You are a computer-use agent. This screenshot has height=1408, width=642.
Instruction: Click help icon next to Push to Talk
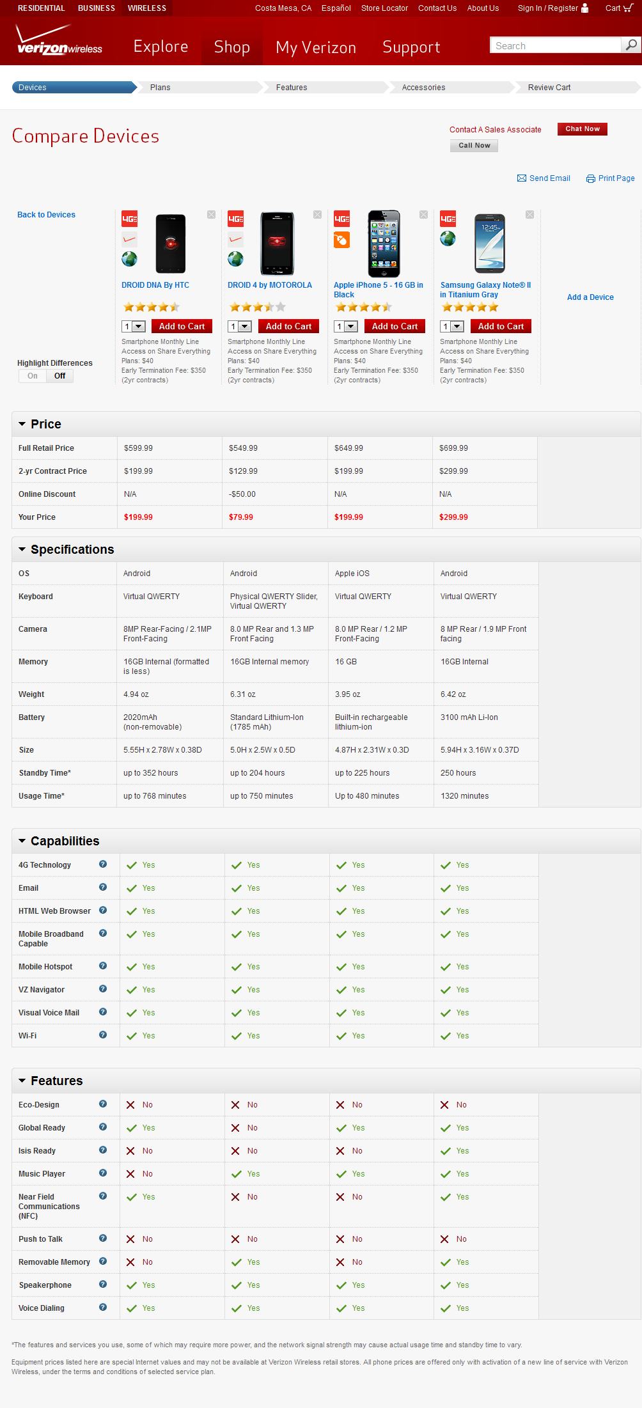click(103, 1239)
